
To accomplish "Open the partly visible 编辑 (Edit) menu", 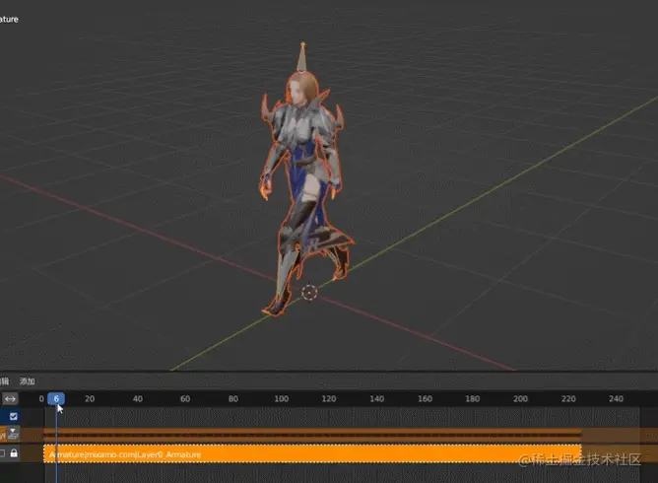I will 4,381.
